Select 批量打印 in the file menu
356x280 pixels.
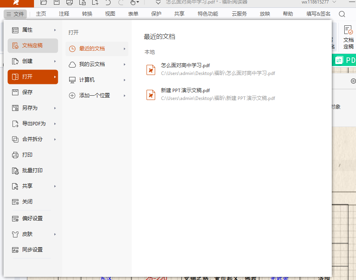pyautogui.click(x=32, y=170)
